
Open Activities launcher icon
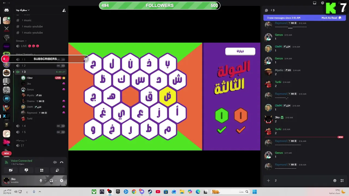(x=42, y=170)
